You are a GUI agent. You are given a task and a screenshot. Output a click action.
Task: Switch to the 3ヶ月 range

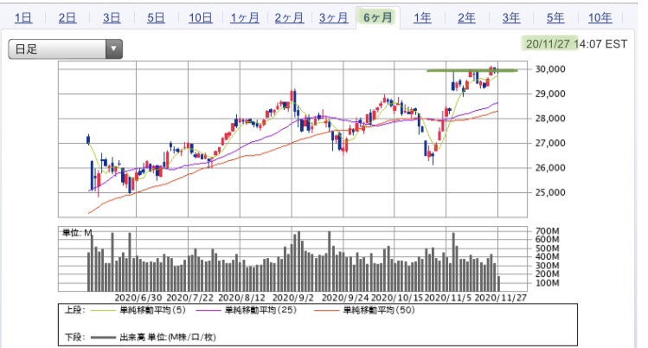[333, 18]
